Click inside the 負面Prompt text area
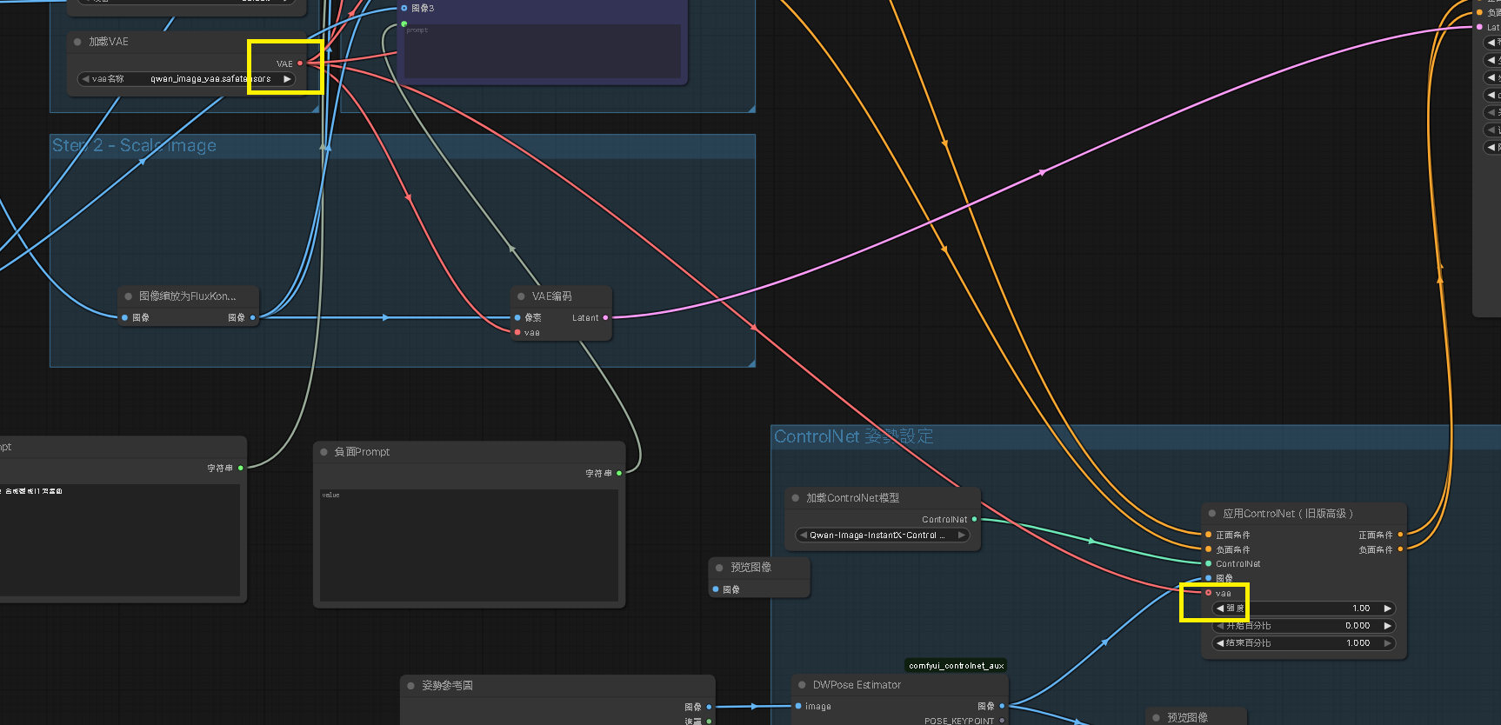 pyautogui.click(x=469, y=545)
